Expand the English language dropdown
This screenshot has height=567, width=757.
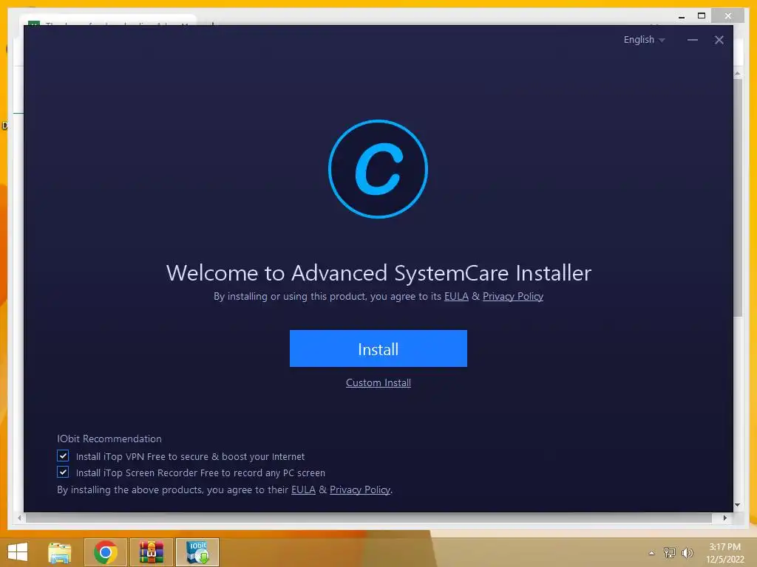pos(644,40)
